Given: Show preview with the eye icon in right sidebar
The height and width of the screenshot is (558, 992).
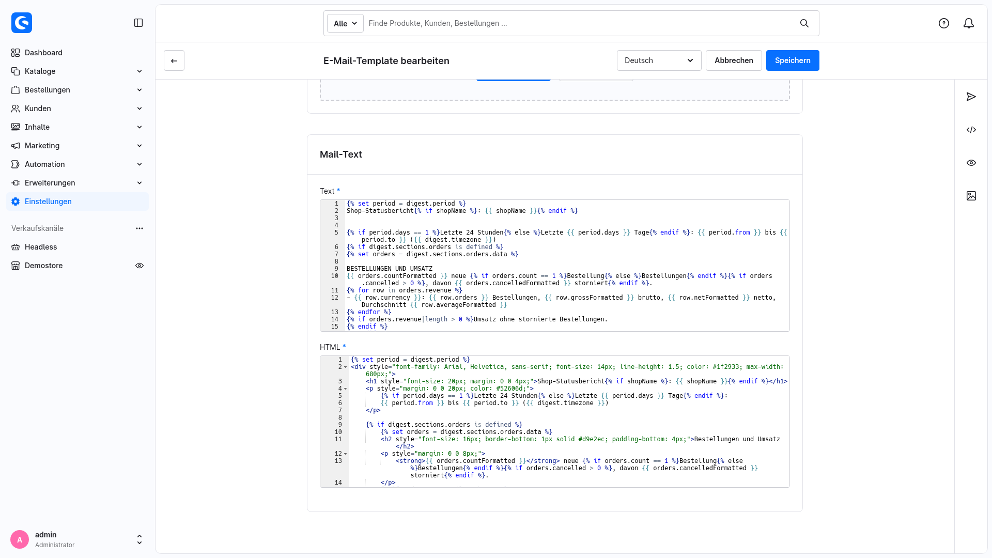Looking at the screenshot, I should point(971,163).
